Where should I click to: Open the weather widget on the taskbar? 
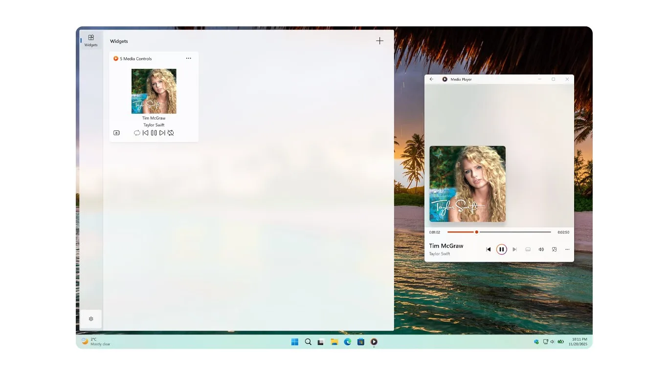point(96,342)
